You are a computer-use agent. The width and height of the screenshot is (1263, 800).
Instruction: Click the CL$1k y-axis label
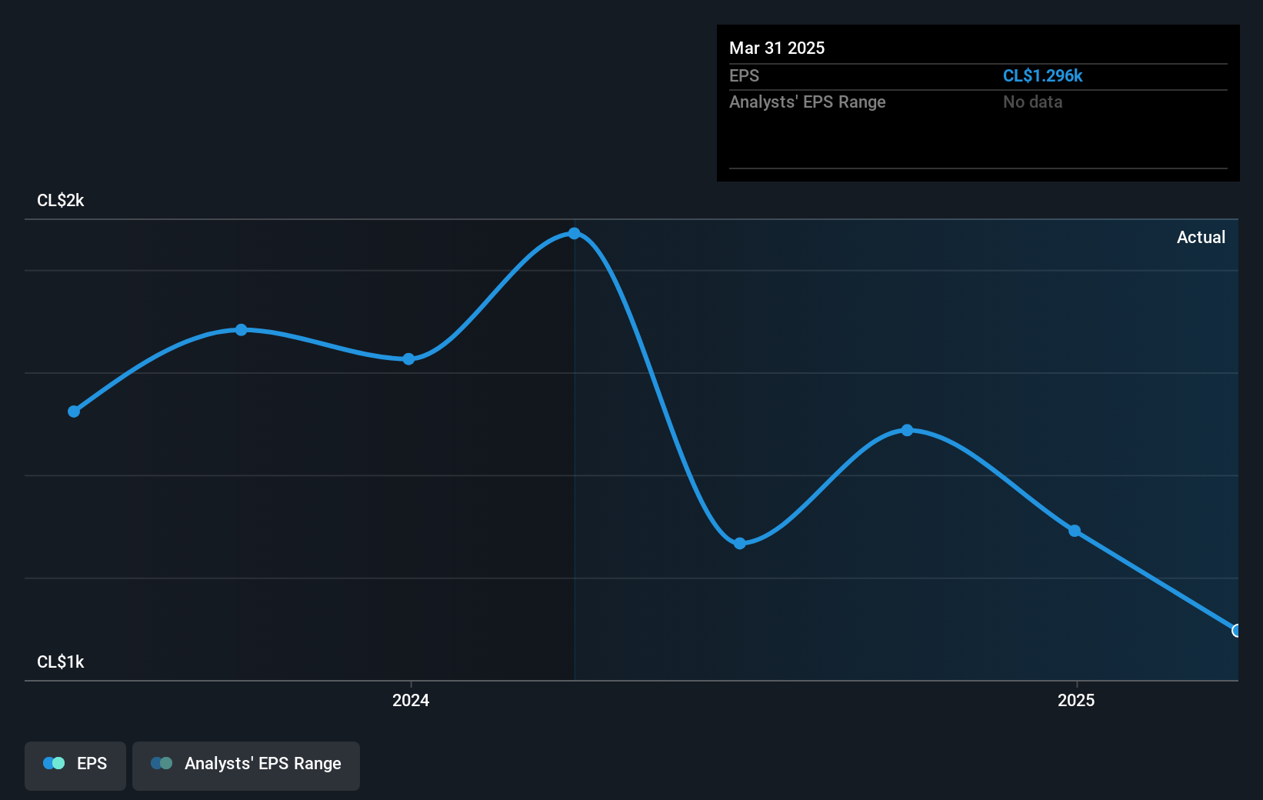tap(61, 662)
